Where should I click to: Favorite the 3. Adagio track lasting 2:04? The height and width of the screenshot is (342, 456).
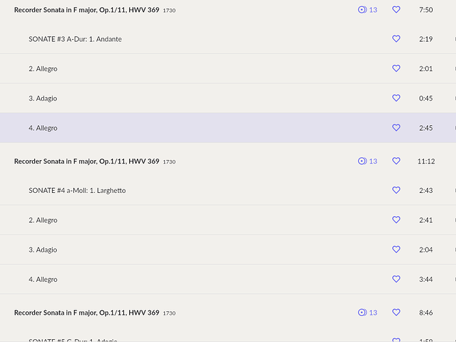tap(396, 249)
